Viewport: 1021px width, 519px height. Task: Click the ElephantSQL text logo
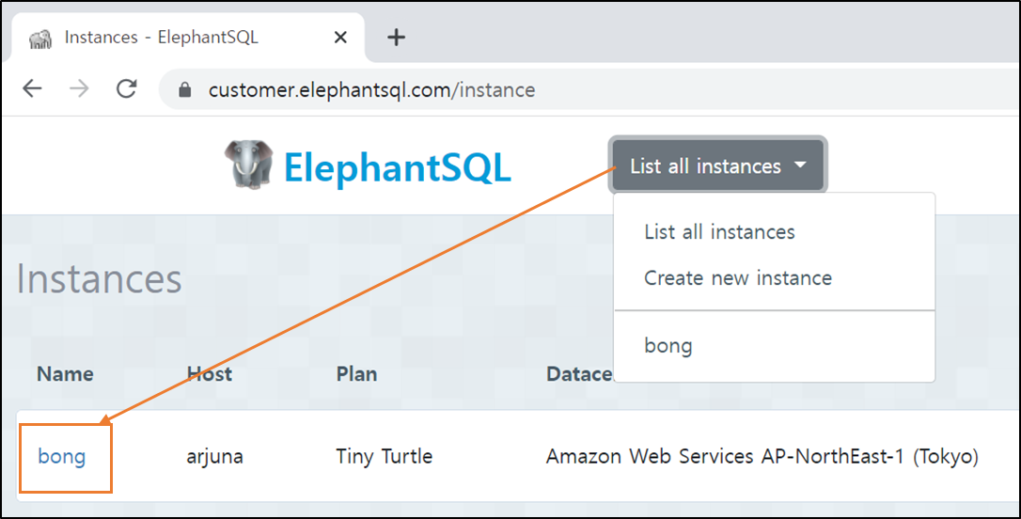(x=397, y=167)
